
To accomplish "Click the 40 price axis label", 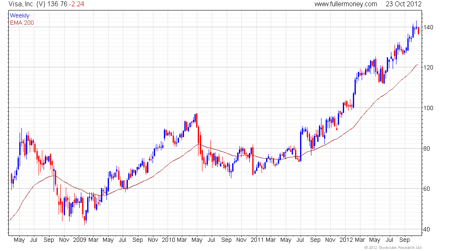I will click(x=427, y=229).
